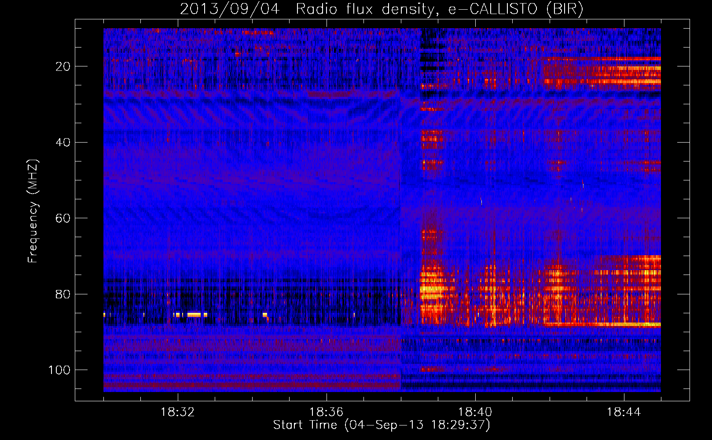Screen dimensions: 712x440
Task: Click the 18:36 time tick label
Action: click(326, 412)
